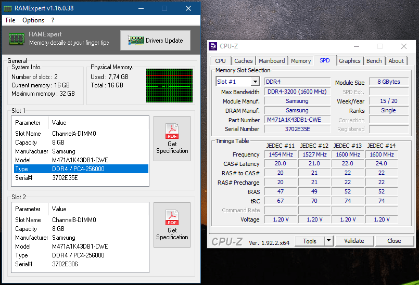Select Serial# 3702E35E row in Slot 1

pyautogui.click(x=81, y=178)
